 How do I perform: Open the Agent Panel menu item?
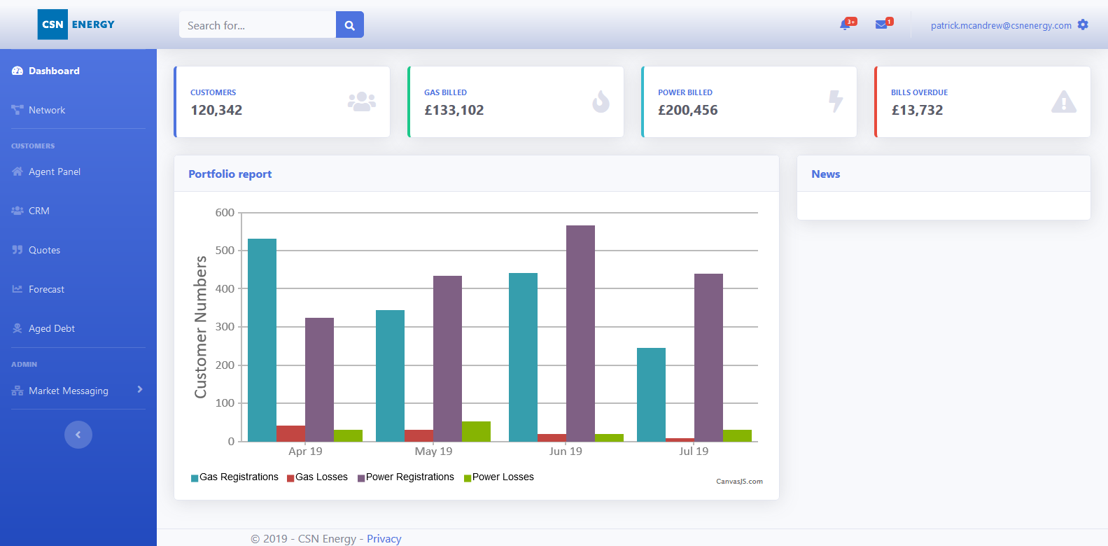pos(55,171)
